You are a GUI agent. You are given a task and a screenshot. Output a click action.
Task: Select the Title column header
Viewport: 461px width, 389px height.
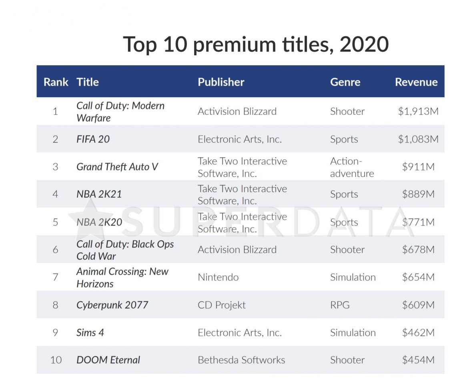88,82
